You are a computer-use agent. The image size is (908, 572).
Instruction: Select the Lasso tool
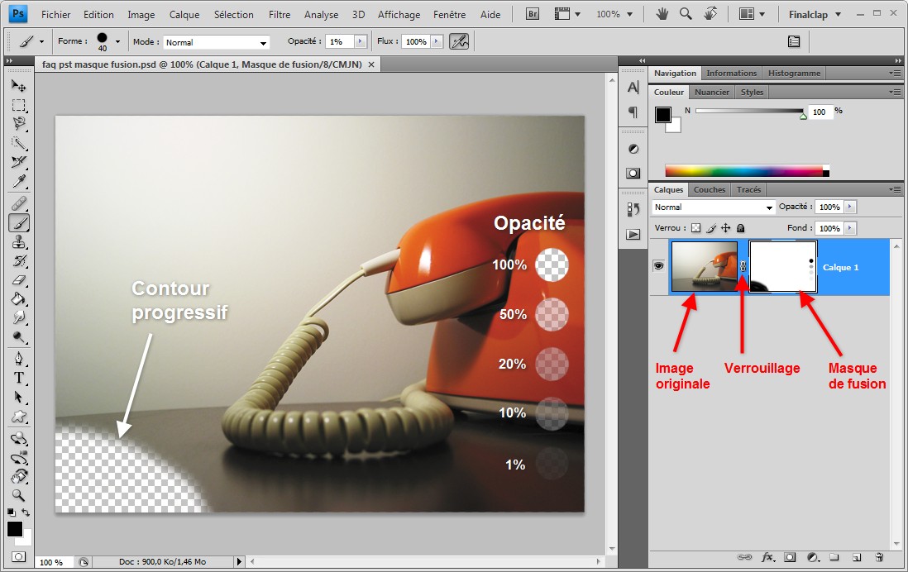coord(18,124)
